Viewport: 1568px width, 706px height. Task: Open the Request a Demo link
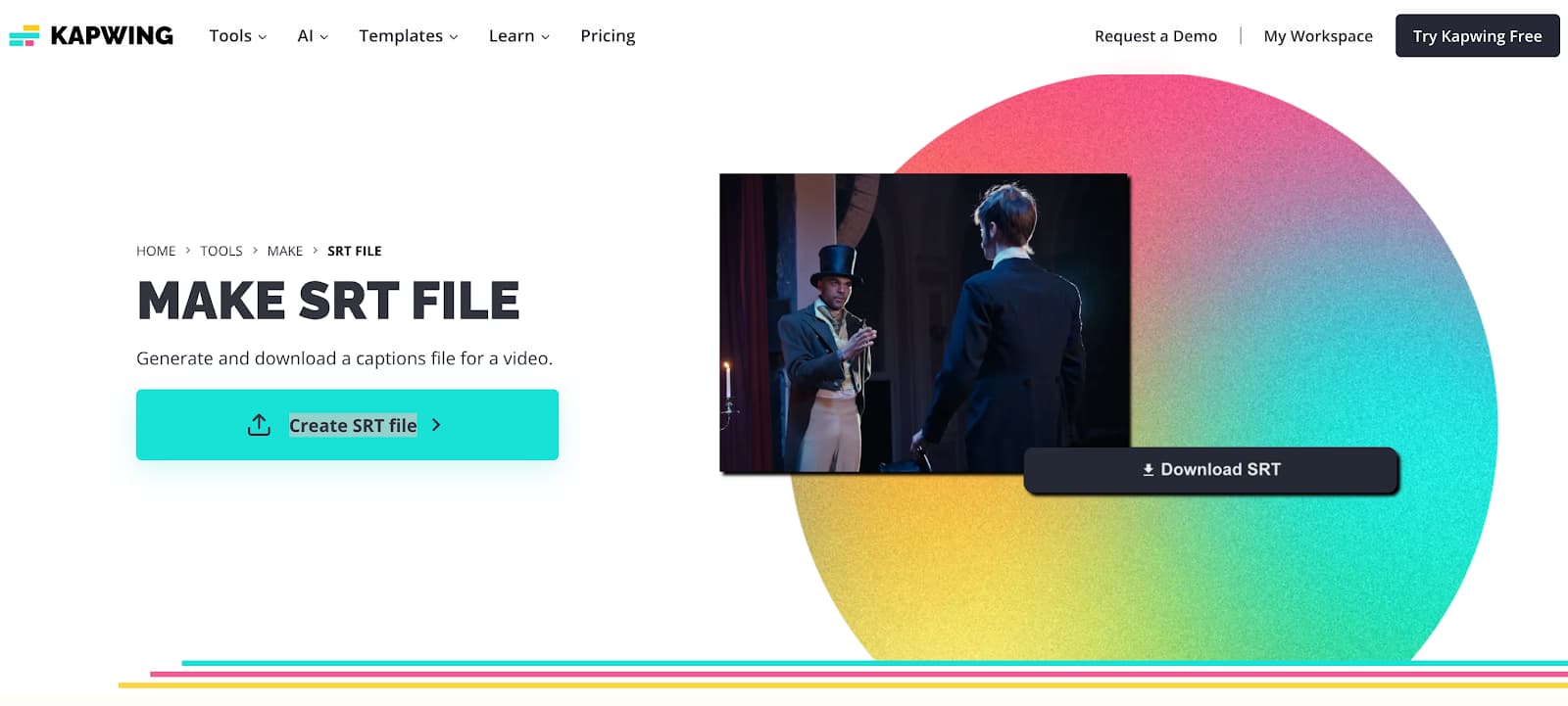(x=1155, y=36)
